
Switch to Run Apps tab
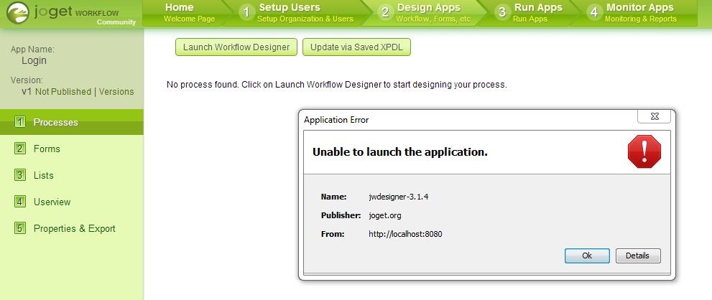537,13
